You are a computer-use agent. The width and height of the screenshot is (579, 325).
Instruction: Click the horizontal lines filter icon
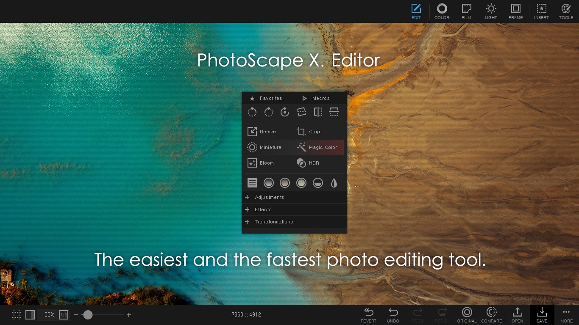click(x=252, y=183)
